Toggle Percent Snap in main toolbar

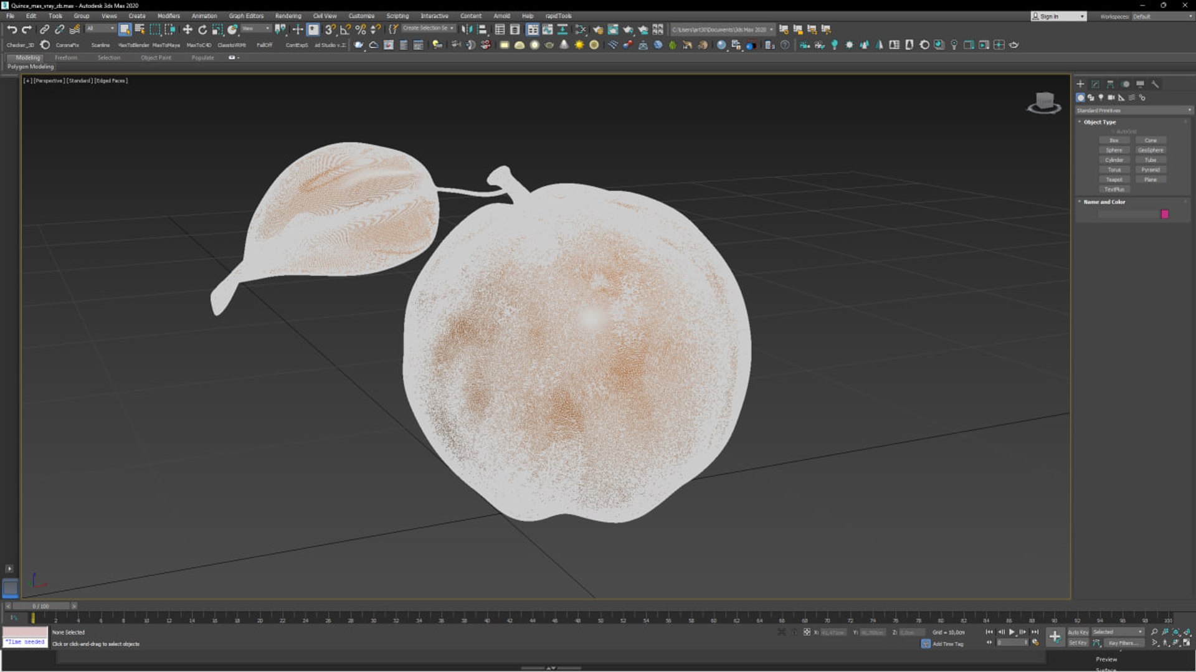(360, 29)
